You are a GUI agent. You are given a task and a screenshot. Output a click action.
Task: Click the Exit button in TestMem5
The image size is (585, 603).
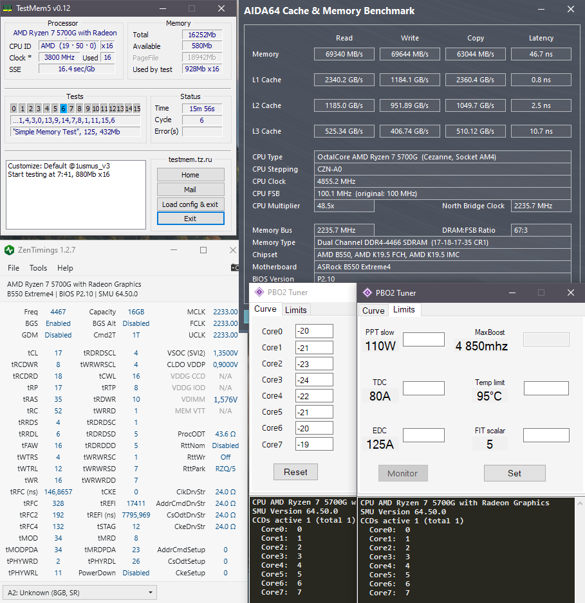(x=190, y=219)
